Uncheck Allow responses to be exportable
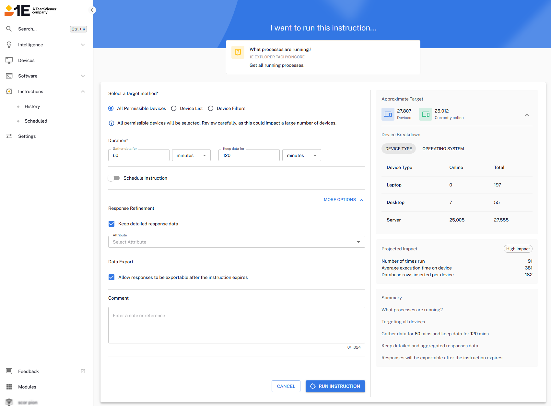 [x=111, y=277]
